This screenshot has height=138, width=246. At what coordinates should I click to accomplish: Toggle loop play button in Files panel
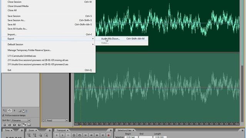point(10,111)
